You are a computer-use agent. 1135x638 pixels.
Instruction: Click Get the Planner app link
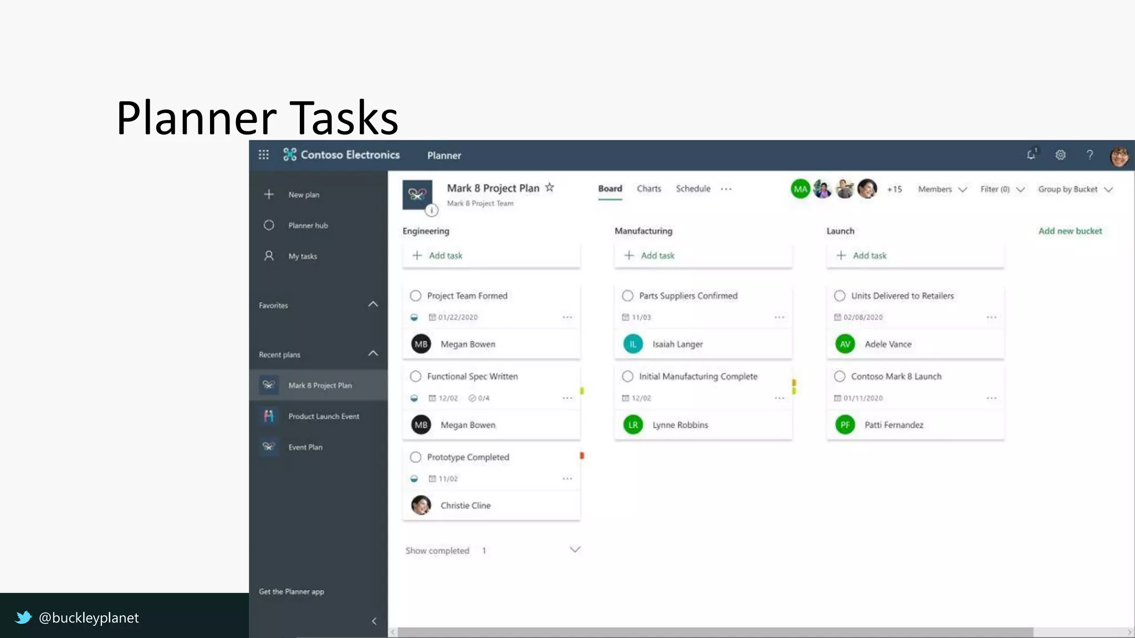(x=292, y=591)
